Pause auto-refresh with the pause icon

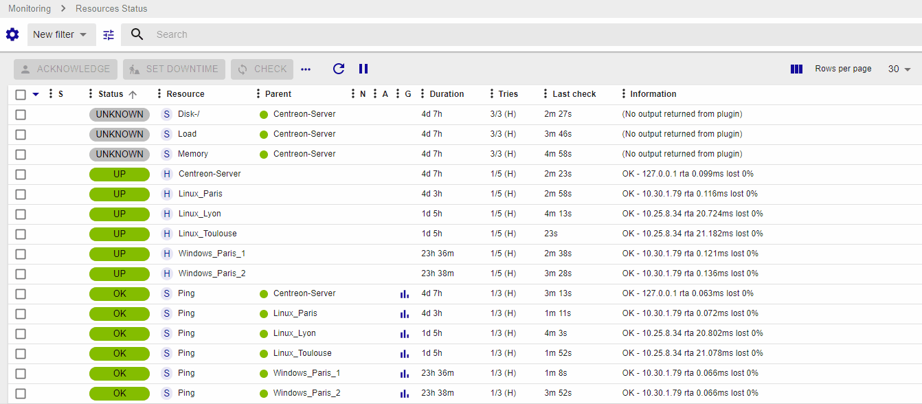(363, 69)
